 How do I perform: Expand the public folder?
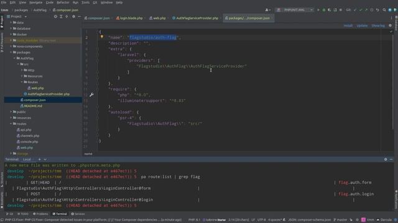pyautogui.click(x=11, y=111)
